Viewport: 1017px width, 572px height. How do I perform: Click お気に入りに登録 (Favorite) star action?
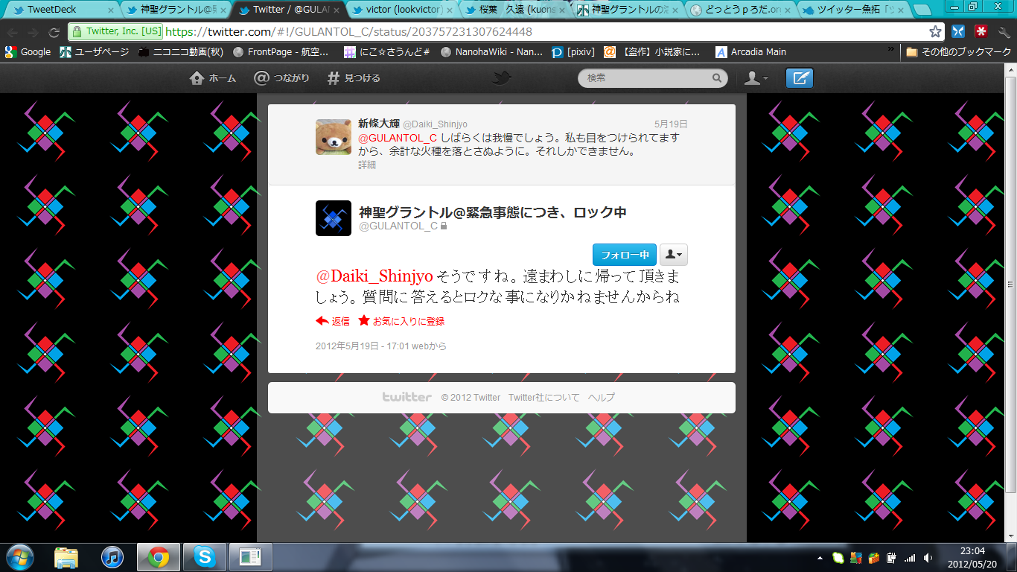(401, 321)
